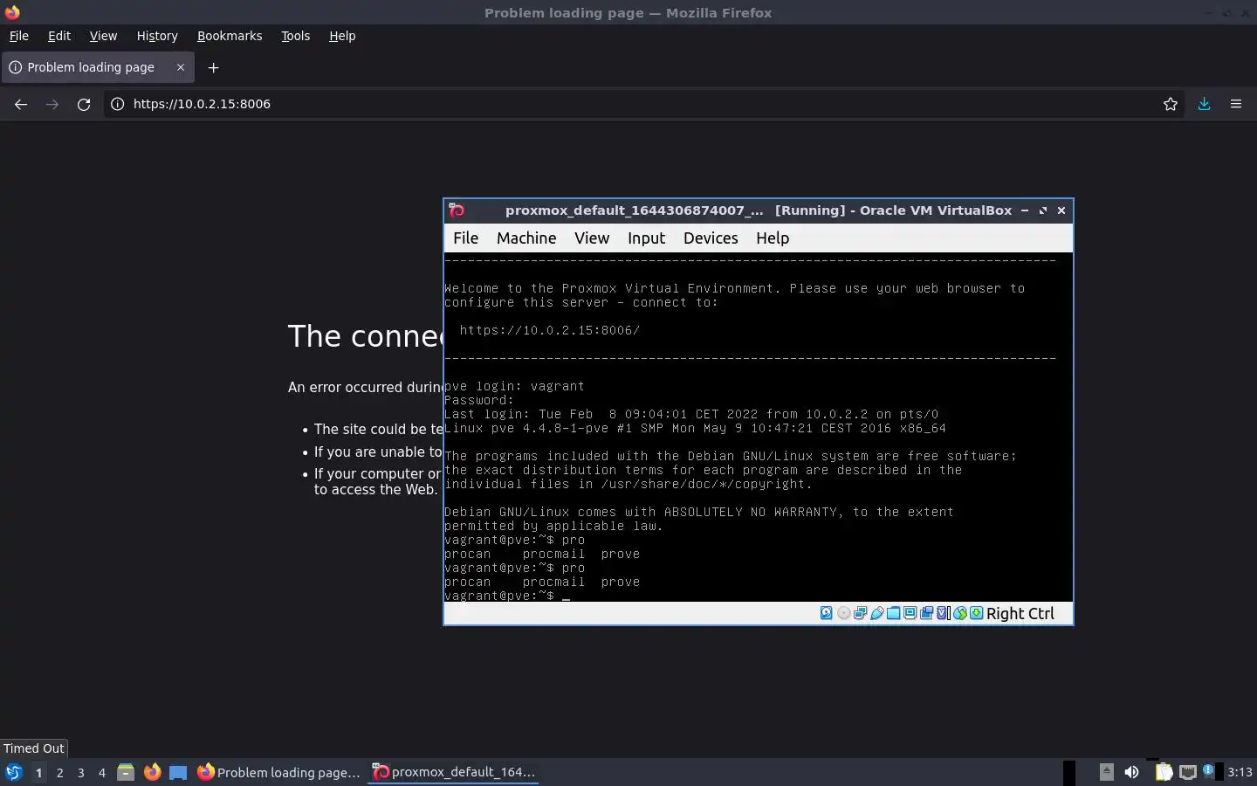This screenshot has height=786, width=1257.
Task: Bookmark this page with the star icon
Action: click(x=1171, y=104)
